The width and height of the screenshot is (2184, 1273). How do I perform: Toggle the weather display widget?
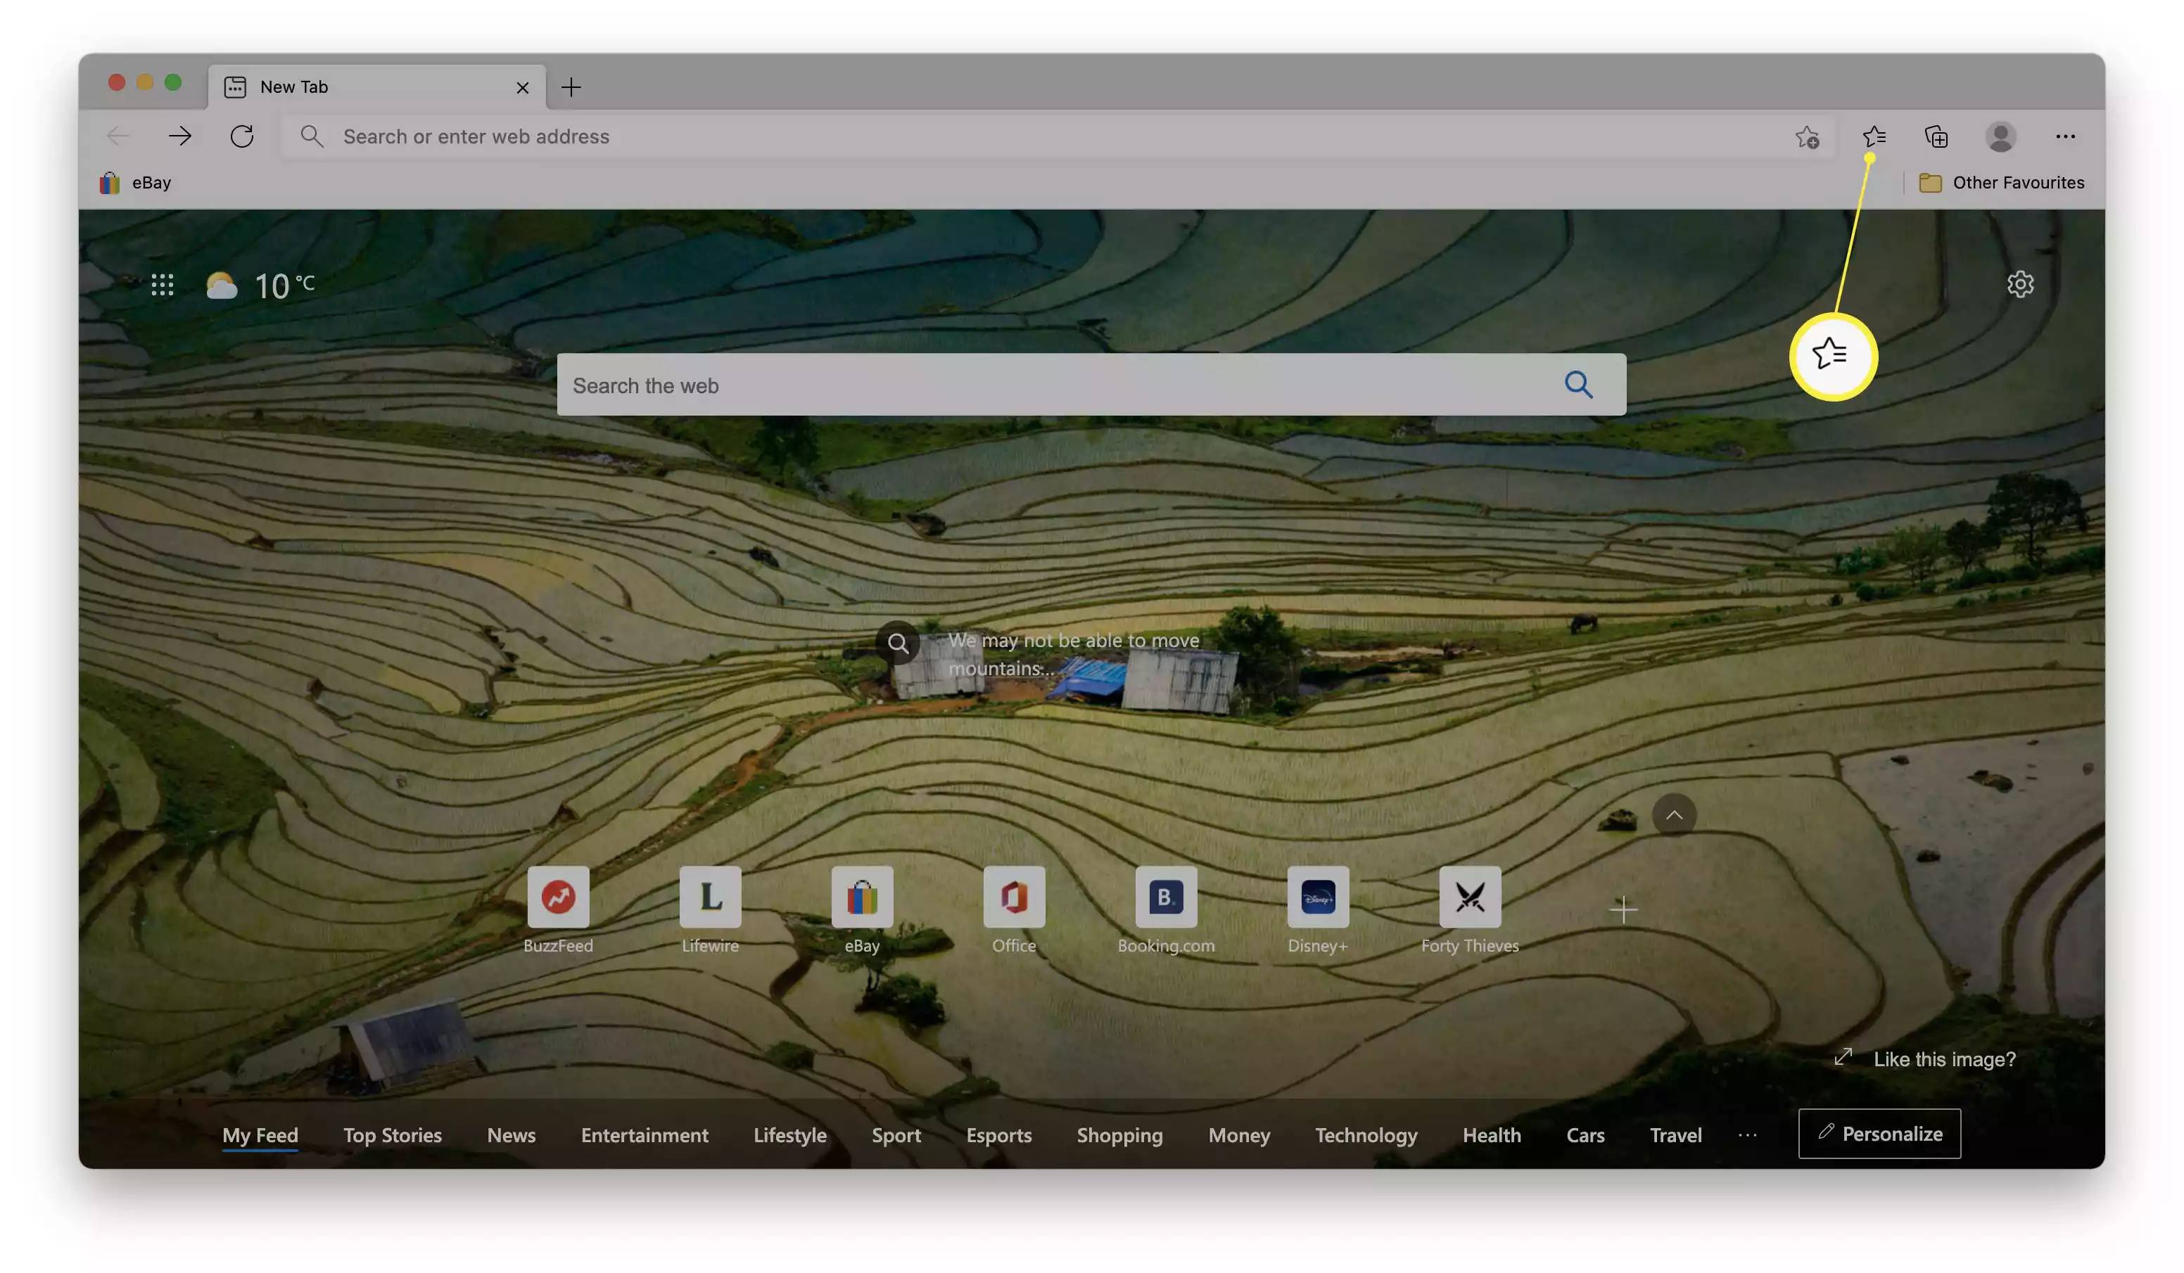click(259, 283)
